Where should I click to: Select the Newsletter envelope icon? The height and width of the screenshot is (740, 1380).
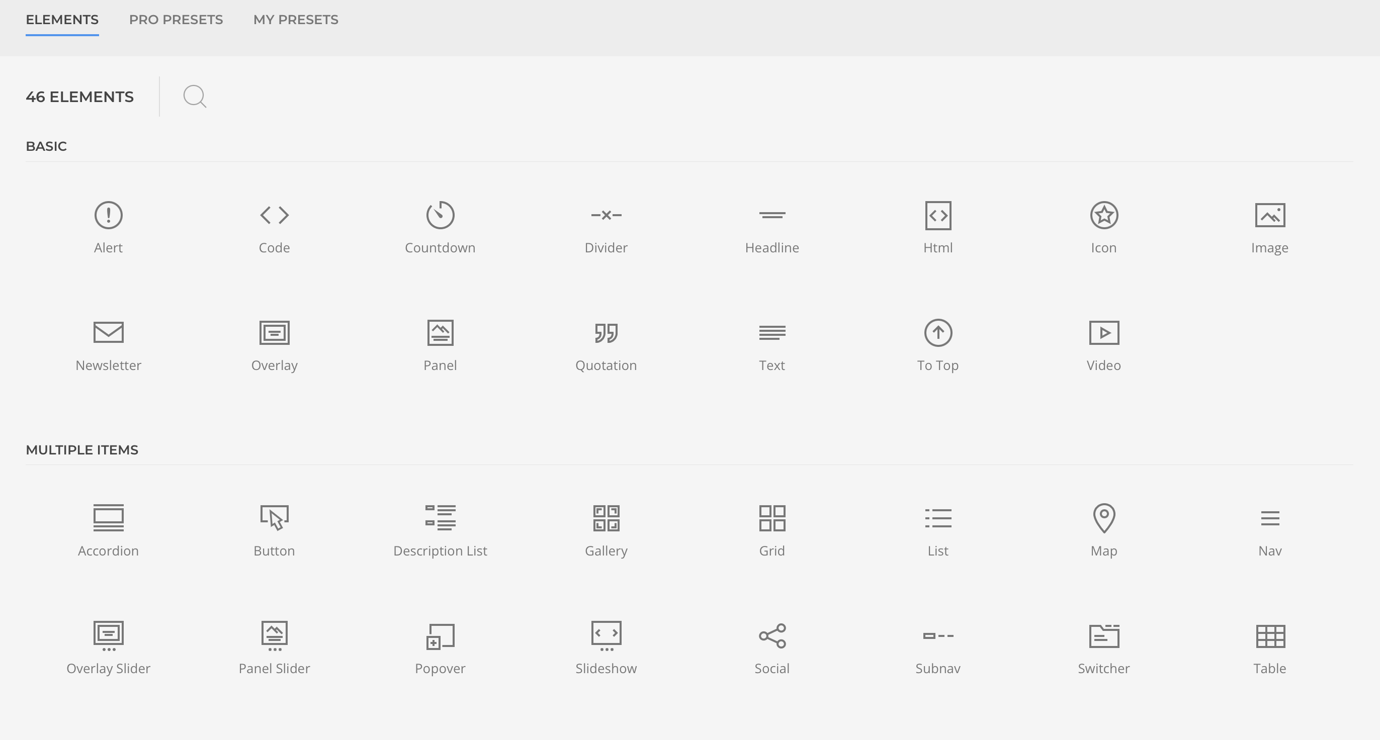click(x=108, y=332)
